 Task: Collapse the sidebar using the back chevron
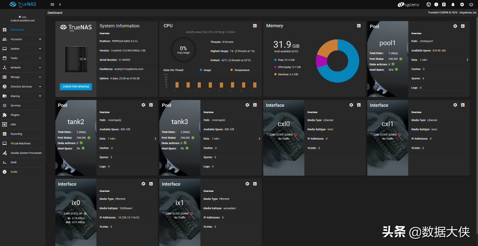point(60,4)
